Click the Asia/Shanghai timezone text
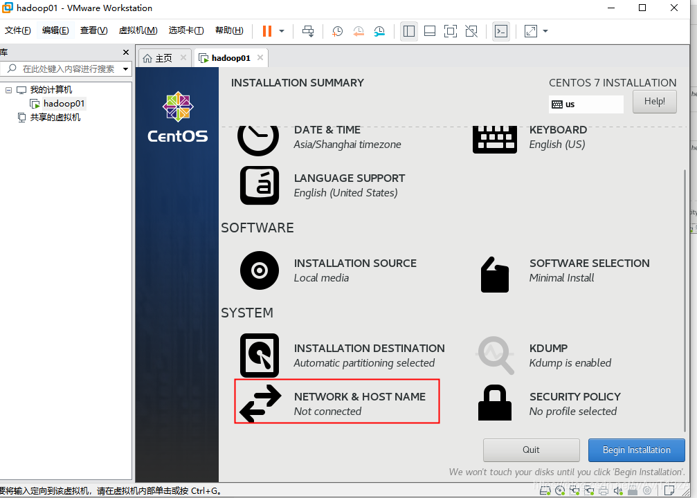This screenshot has height=498, width=697. pos(347,145)
